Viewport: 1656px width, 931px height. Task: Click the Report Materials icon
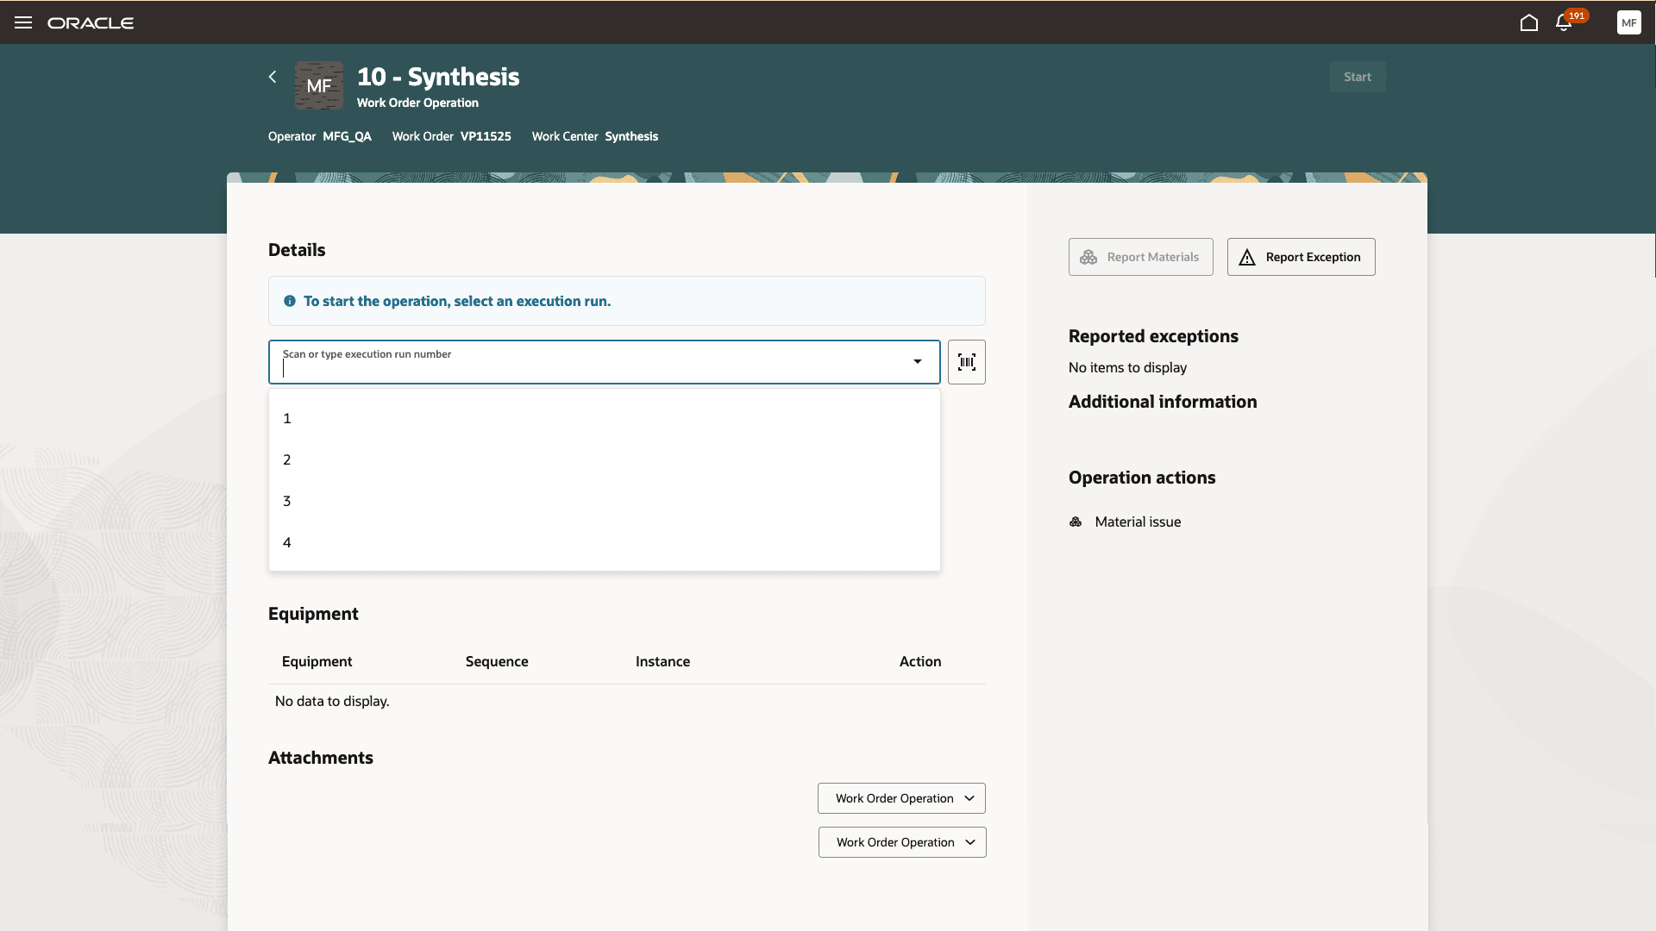point(1088,257)
